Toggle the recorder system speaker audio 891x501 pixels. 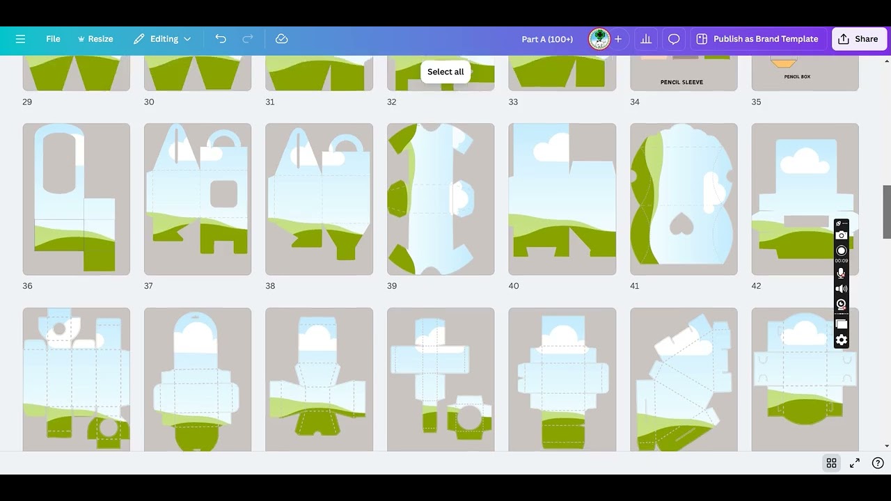[842, 289]
